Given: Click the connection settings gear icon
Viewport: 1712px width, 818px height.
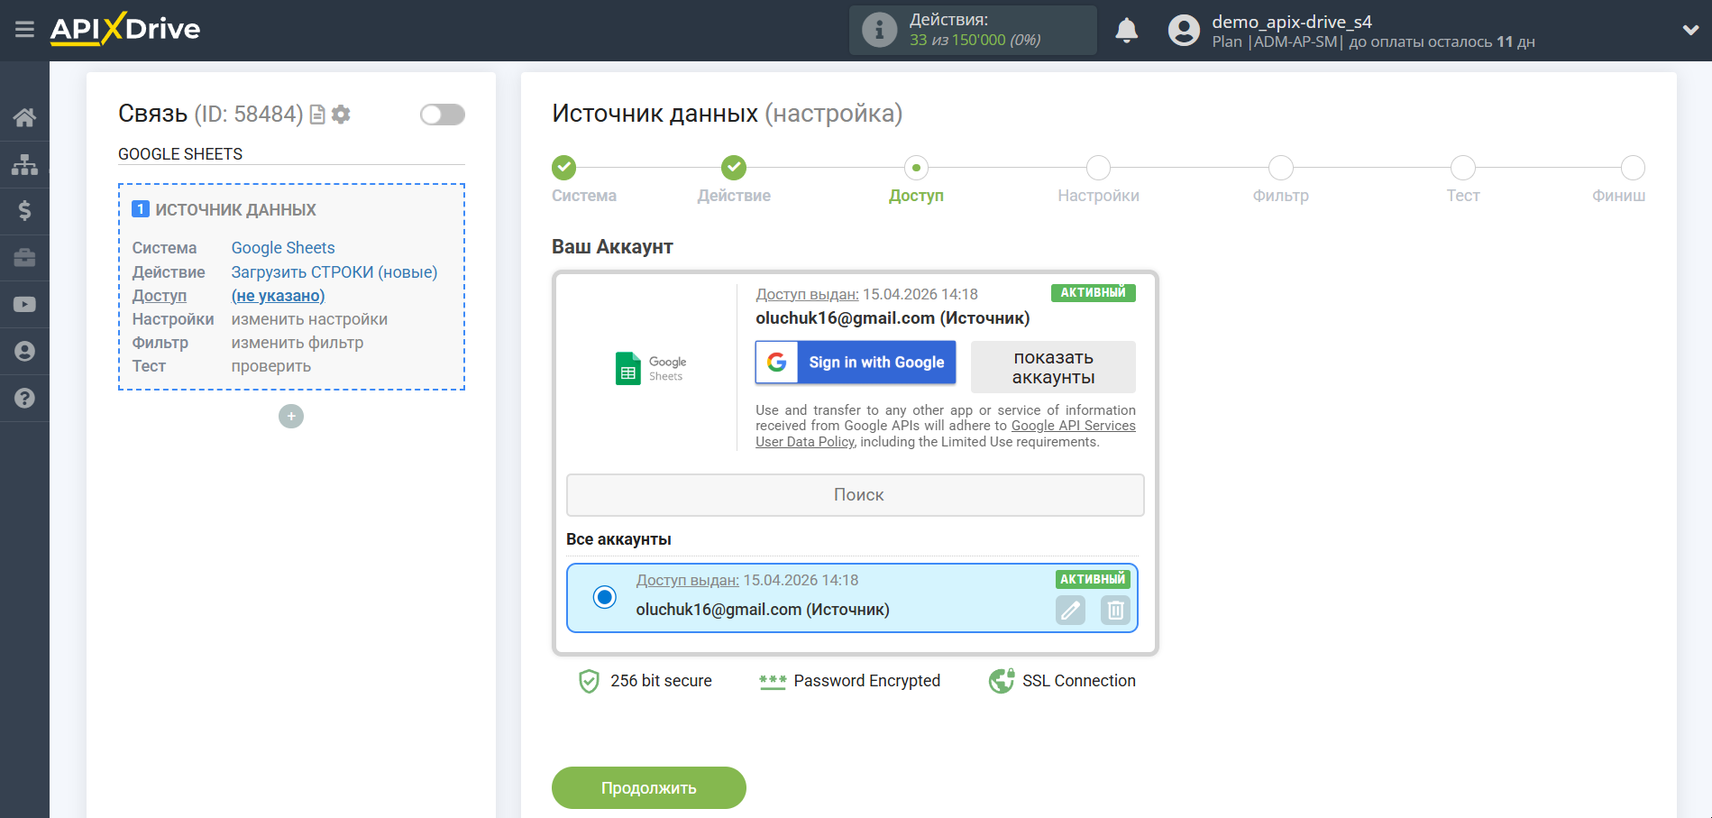Looking at the screenshot, I should (x=341, y=115).
